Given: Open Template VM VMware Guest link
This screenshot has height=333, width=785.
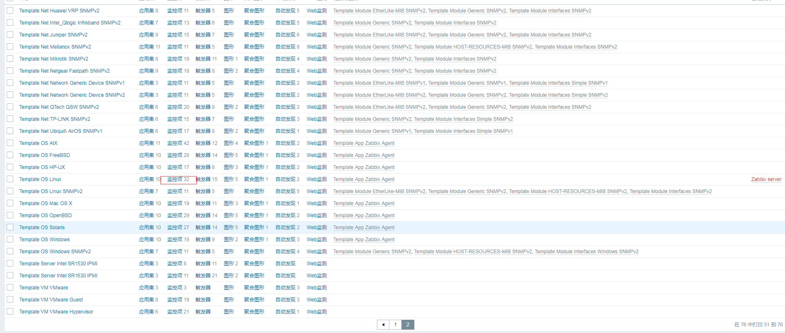Looking at the screenshot, I should pos(51,300).
